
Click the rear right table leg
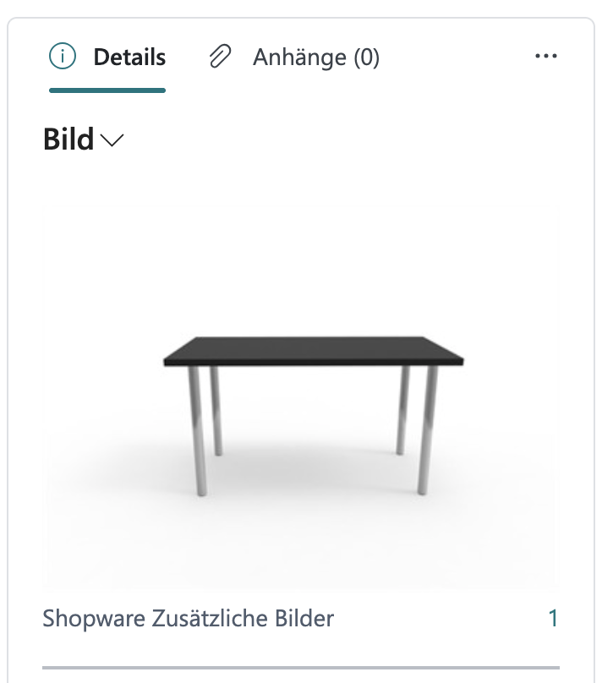(403, 412)
